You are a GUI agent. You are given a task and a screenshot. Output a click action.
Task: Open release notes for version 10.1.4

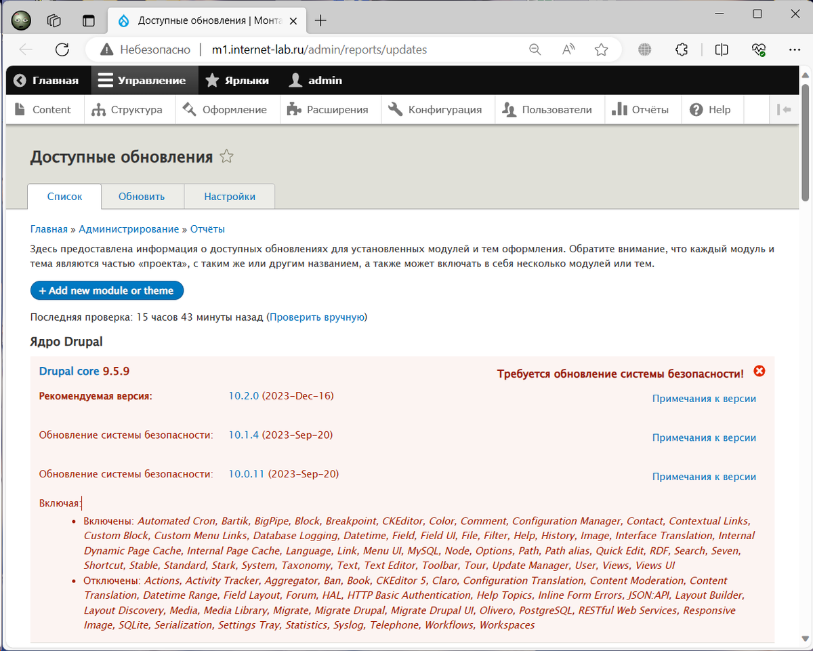704,438
